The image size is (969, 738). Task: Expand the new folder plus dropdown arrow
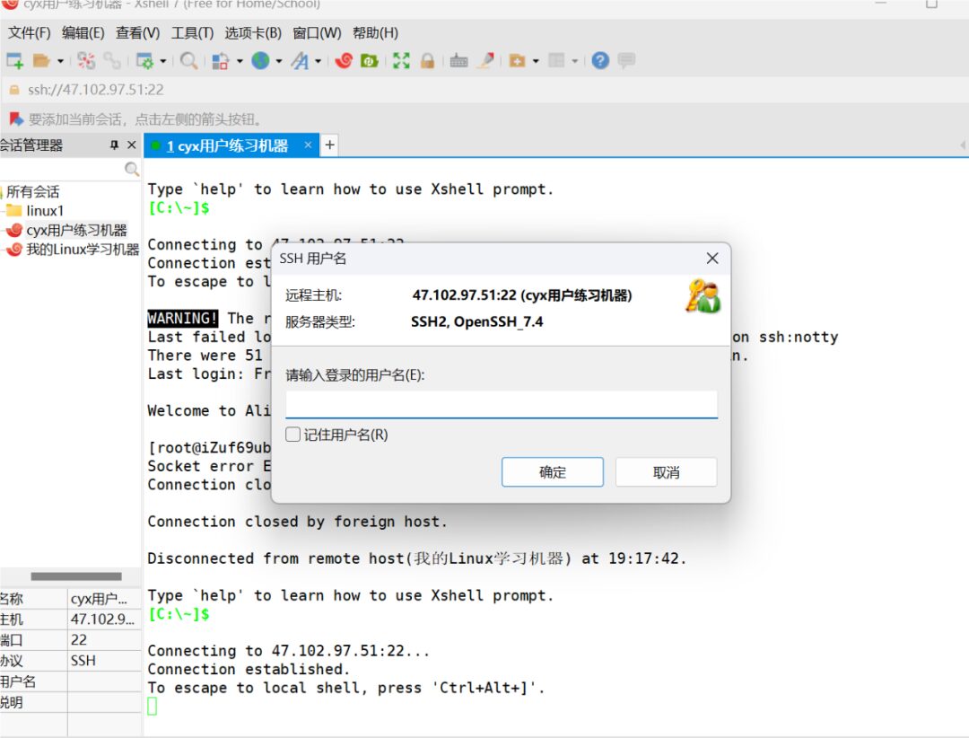click(536, 61)
